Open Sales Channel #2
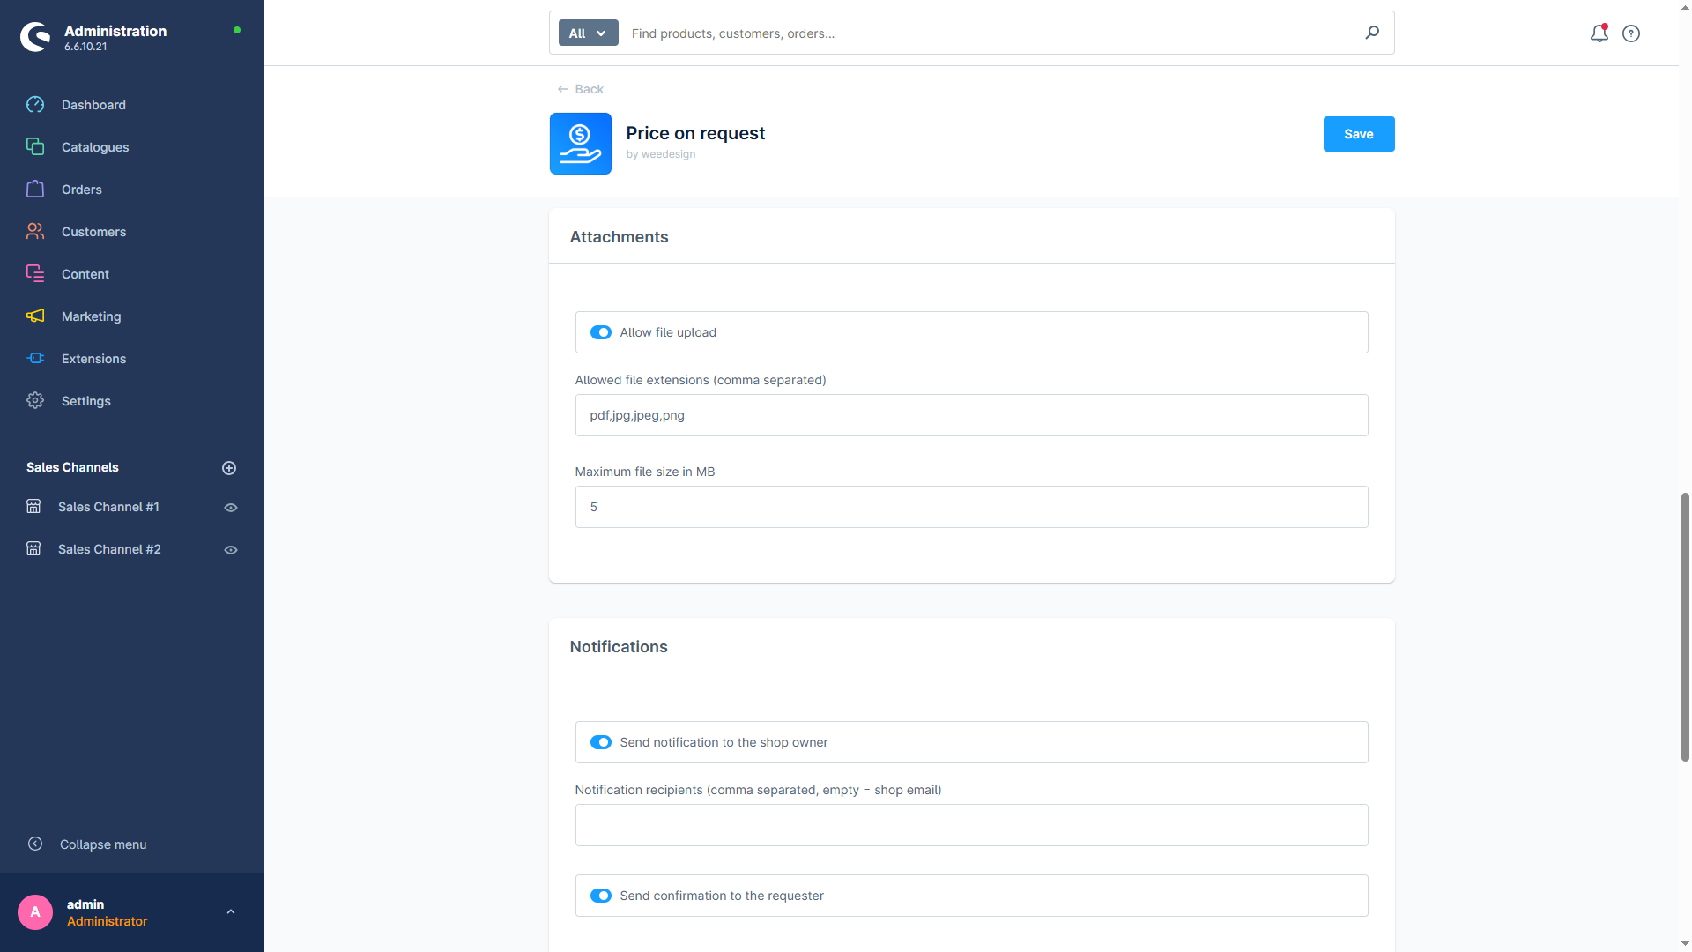 coord(109,549)
